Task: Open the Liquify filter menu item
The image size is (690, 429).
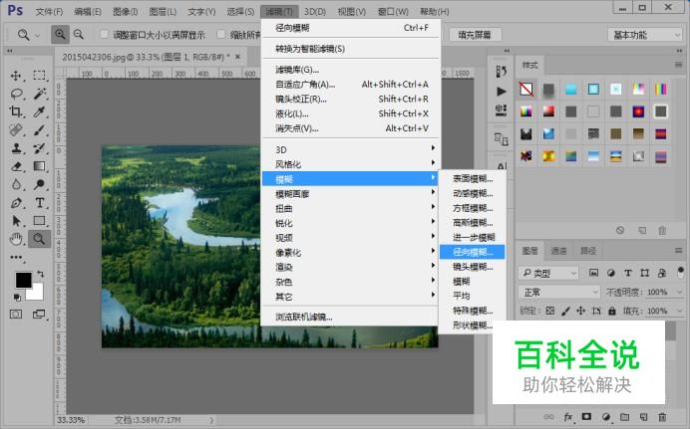Action: pyautogui.click(x=350, y=113)
